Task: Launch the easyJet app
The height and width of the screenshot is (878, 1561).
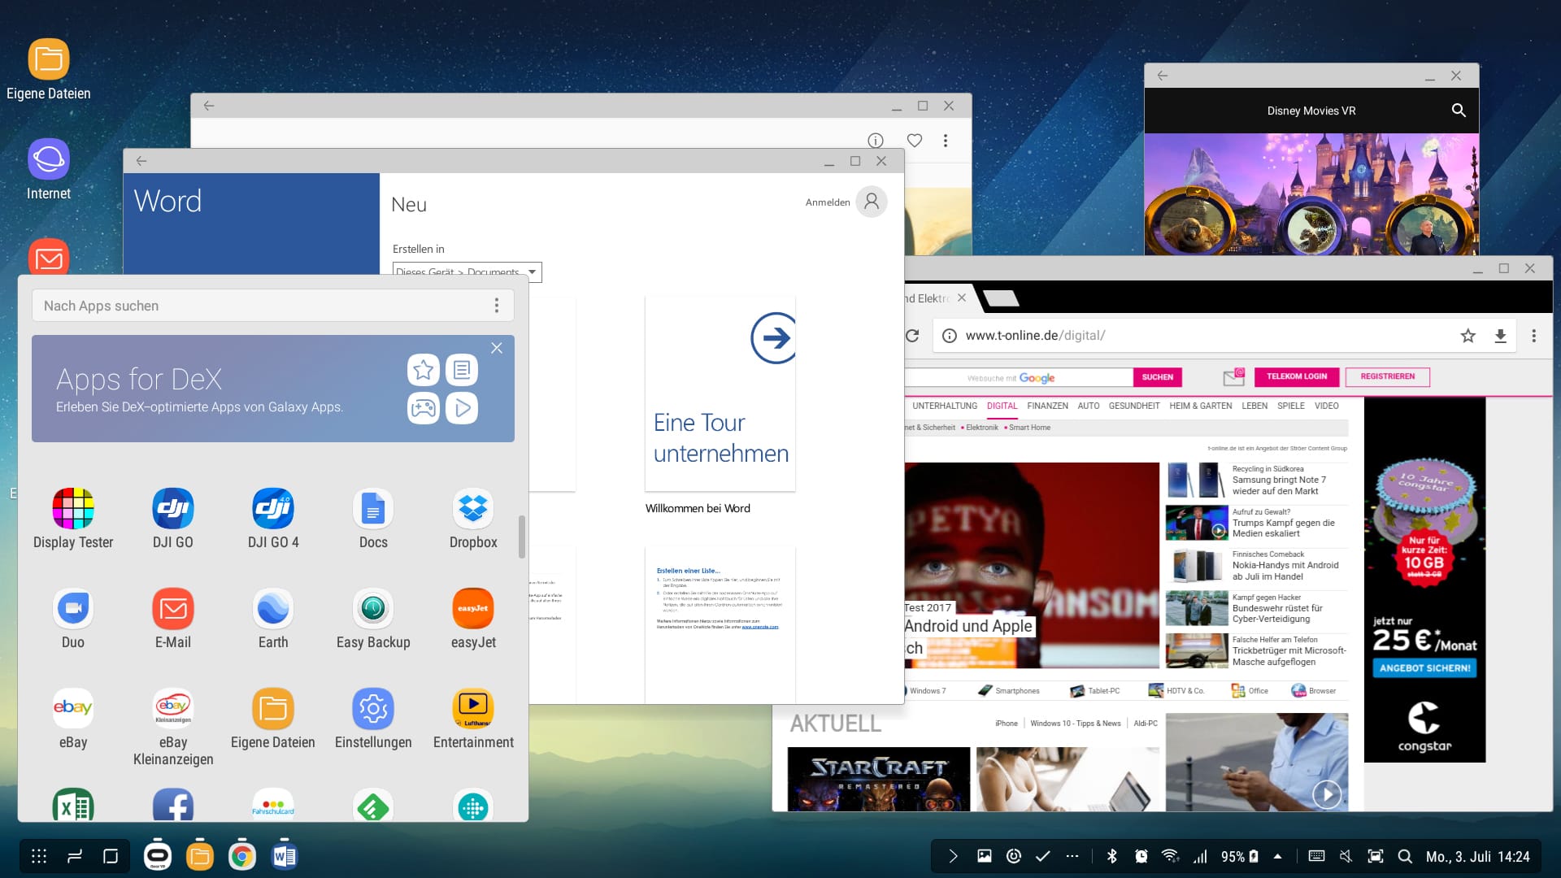Action: tap(473, 609)
